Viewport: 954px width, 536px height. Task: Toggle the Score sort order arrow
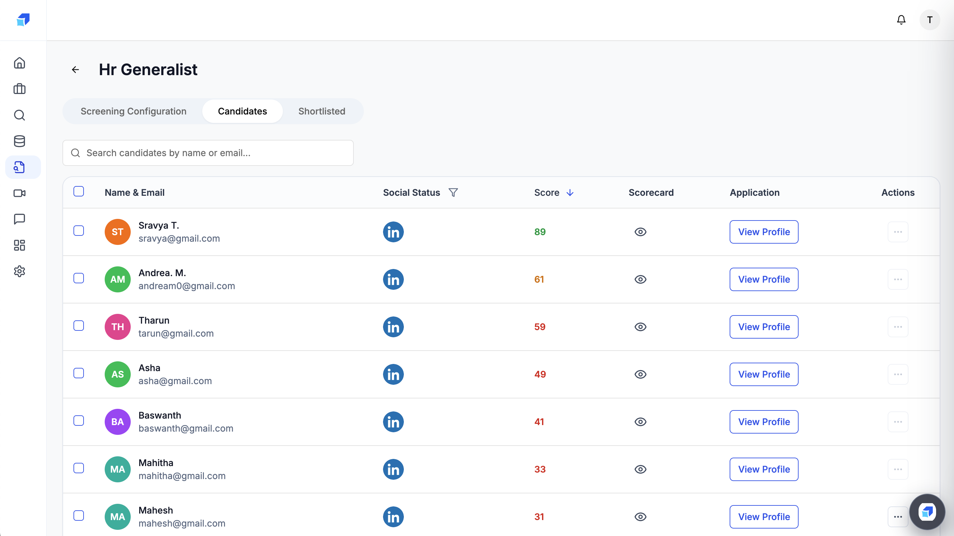click(x=570, y=193)
